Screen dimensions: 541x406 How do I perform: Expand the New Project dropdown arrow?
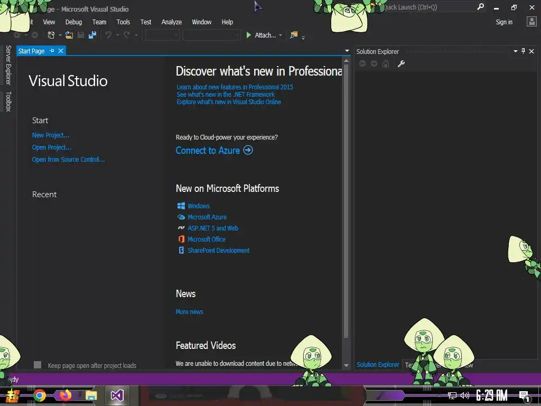coord(60,35)
